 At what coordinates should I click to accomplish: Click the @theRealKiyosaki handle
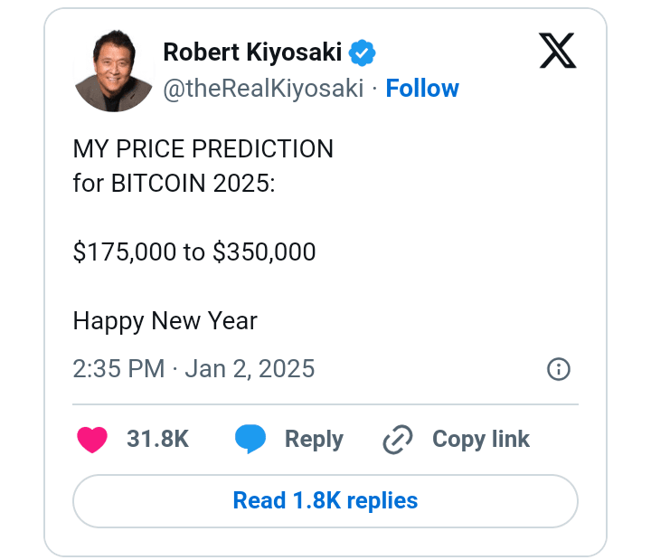tap(263, 88)
